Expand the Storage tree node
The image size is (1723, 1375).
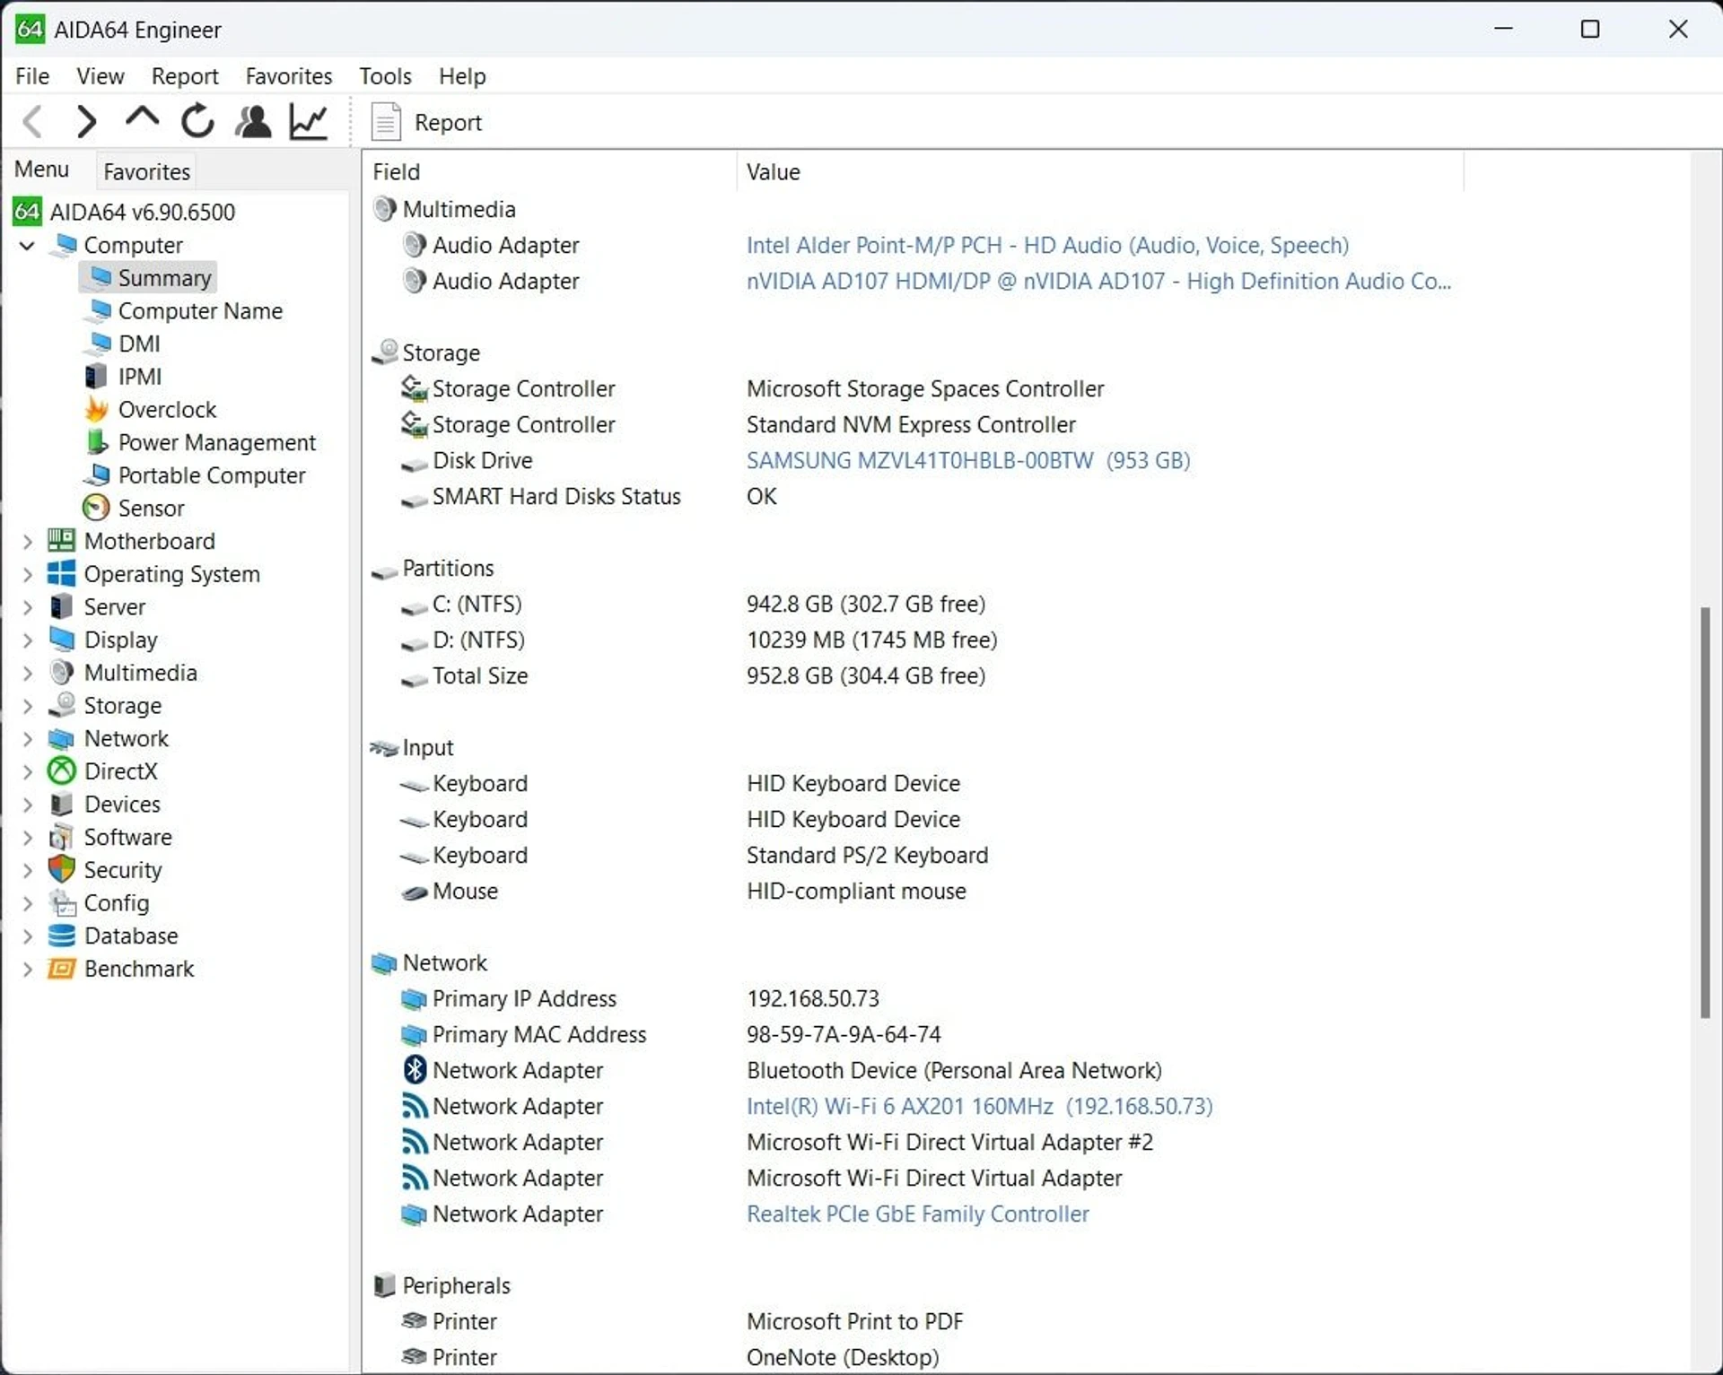pos(27,706)
